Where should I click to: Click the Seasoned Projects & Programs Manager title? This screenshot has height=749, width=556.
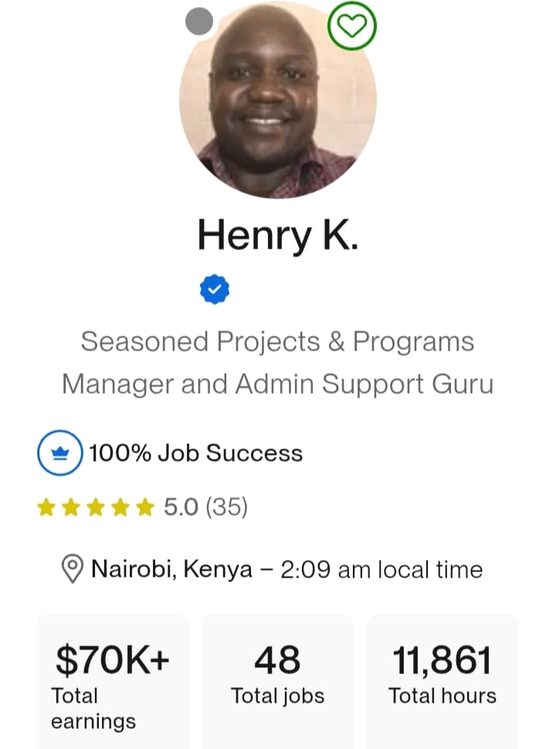click(x=278, y=362)
